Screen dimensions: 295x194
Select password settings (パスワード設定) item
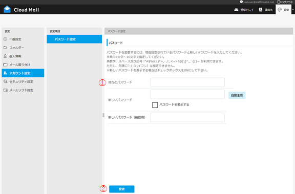click(x=74, y=39)
